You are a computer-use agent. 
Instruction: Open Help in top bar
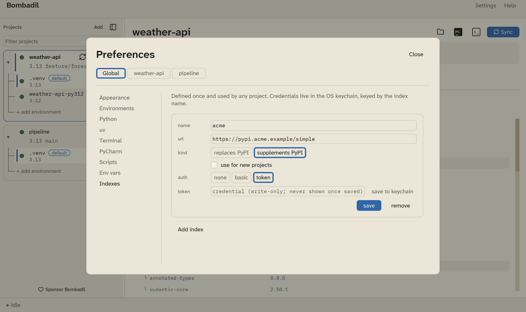tap(510, 6)
